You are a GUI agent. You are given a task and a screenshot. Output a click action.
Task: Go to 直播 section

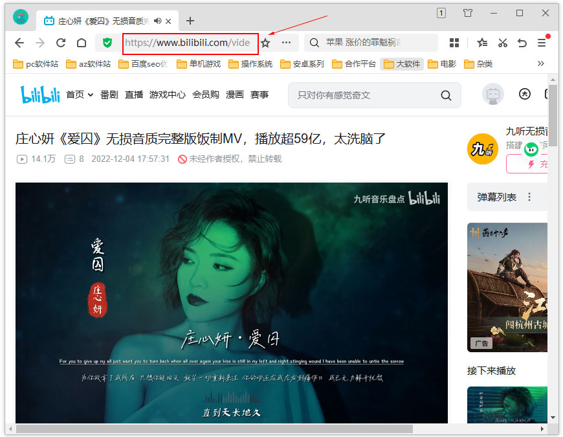point(134,95)
